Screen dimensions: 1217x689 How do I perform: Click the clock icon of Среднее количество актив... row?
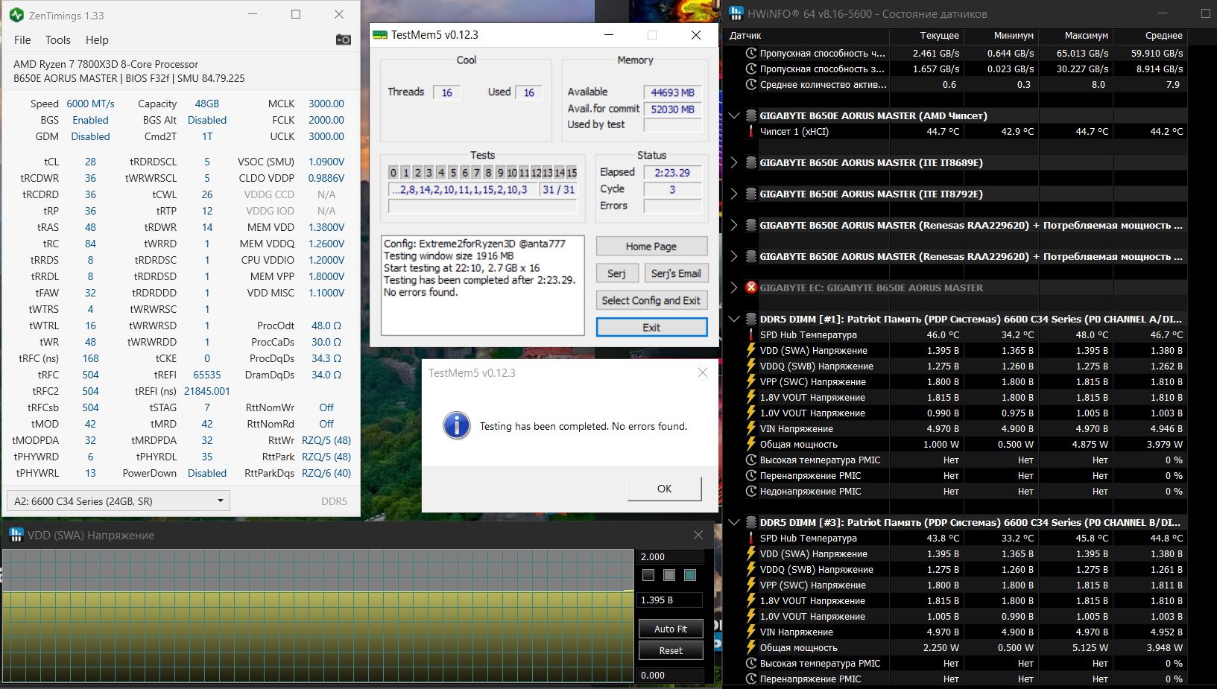(x=751, y=84)
